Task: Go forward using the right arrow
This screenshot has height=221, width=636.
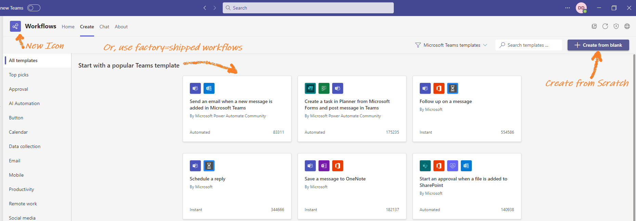Action: coord(215,8)
